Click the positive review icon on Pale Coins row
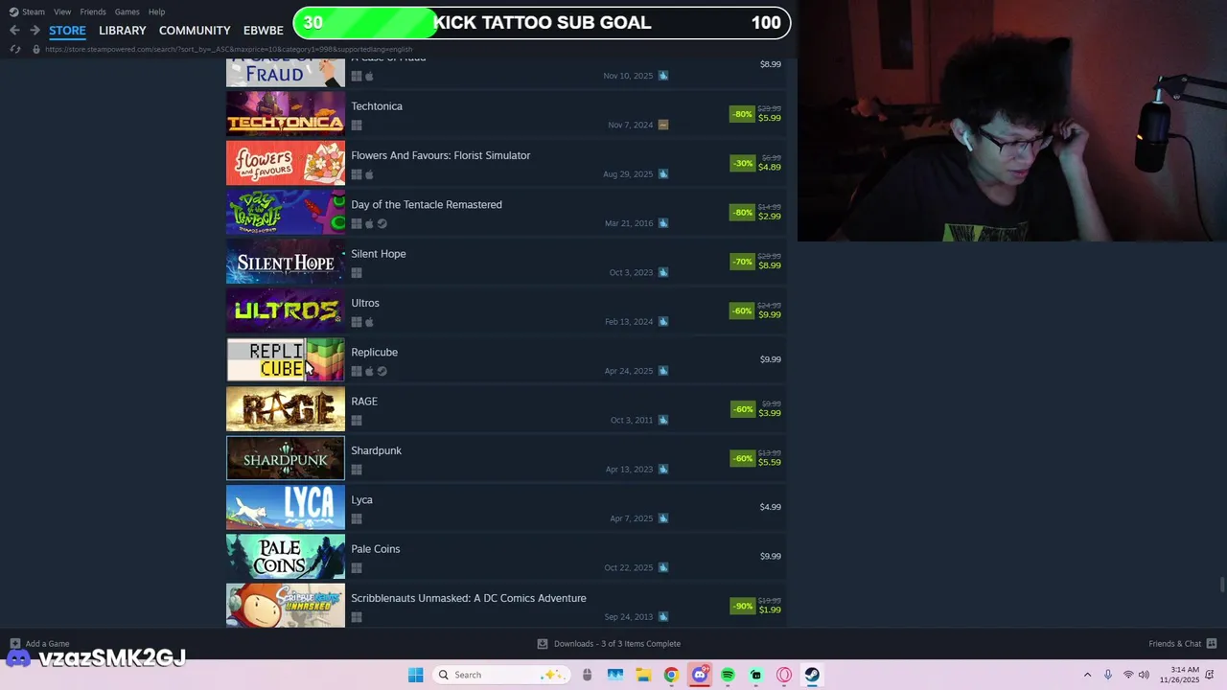This screenshot has height=690, width=1227. coord(663,567)
